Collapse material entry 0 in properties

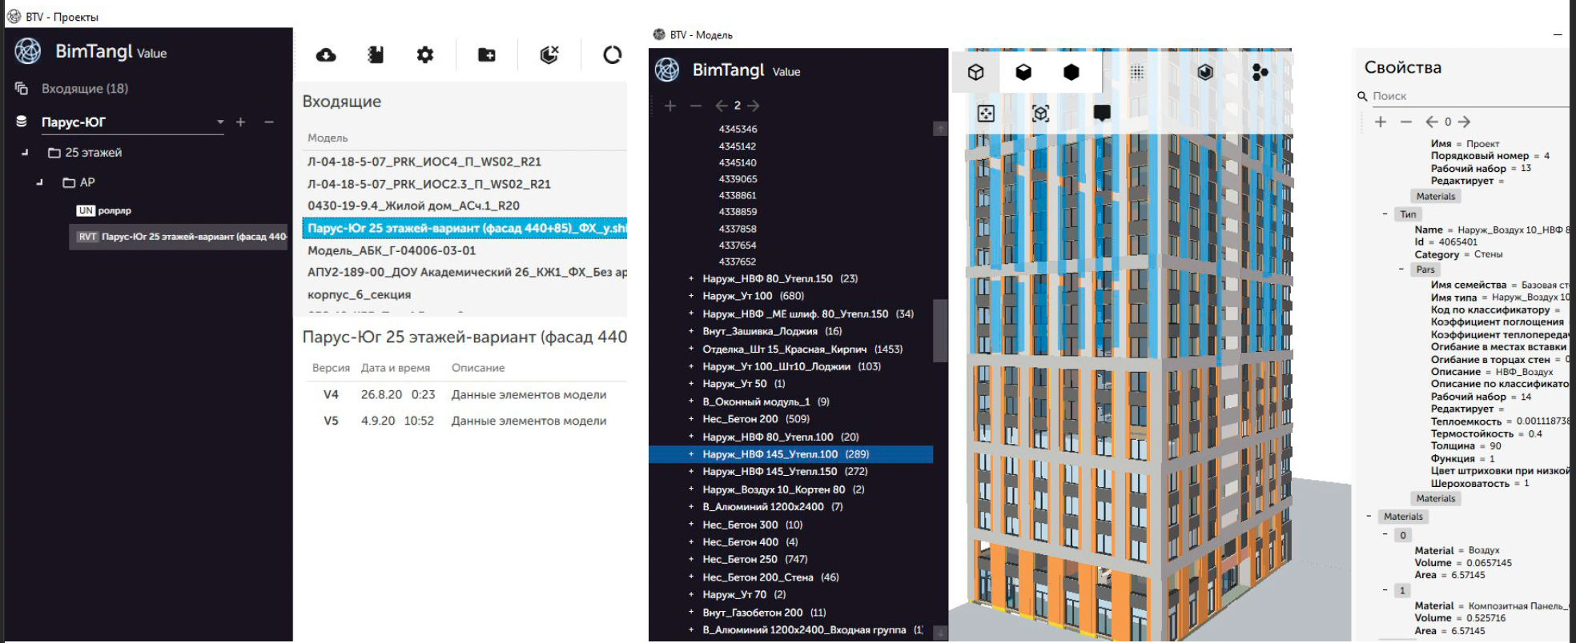click(x=1385, y=534)
